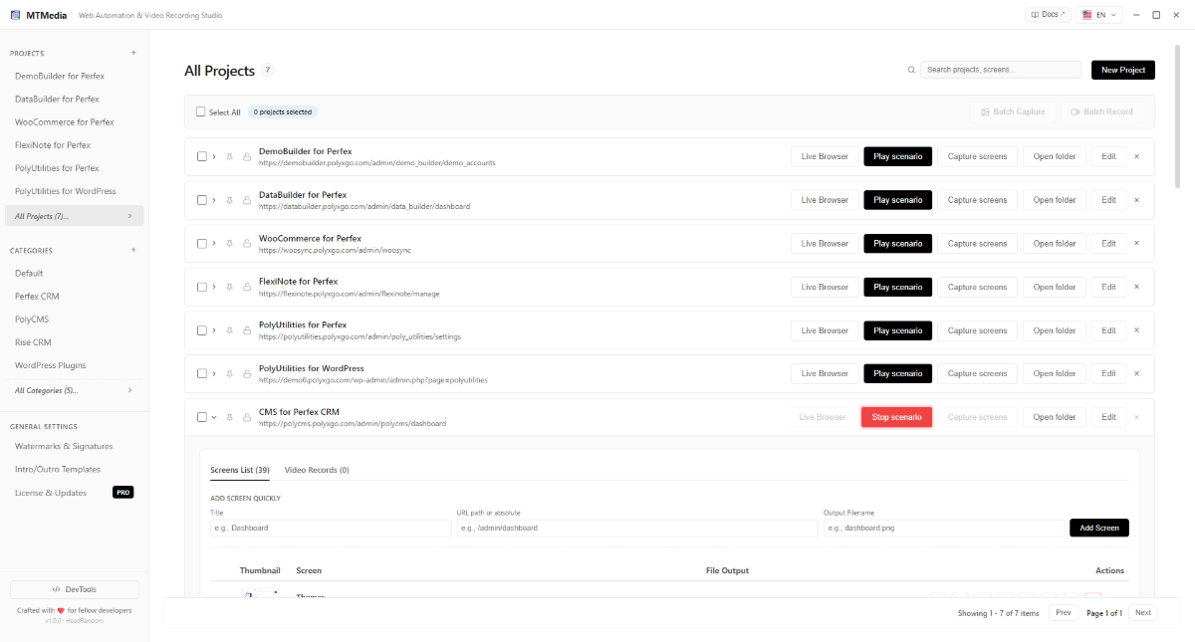Open DevTools from the sidebar
1195x642 pixels.
pyautogui.click(x=75, y=589)
